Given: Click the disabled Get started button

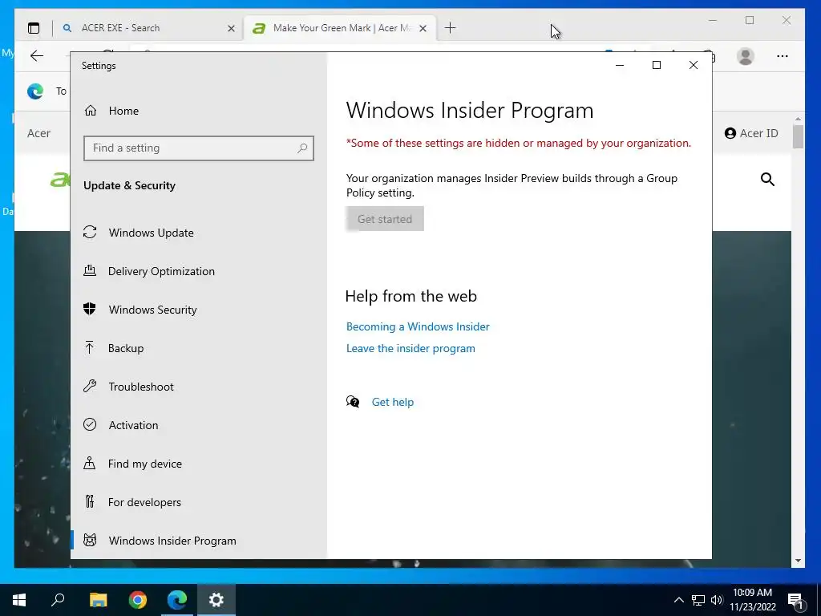Looking at the screenshot, I should [x=385, y=219].
